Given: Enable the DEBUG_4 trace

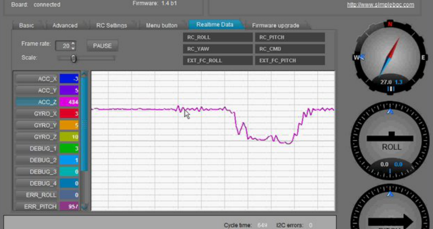Looking at the screenshot, I should coord(37,183).
